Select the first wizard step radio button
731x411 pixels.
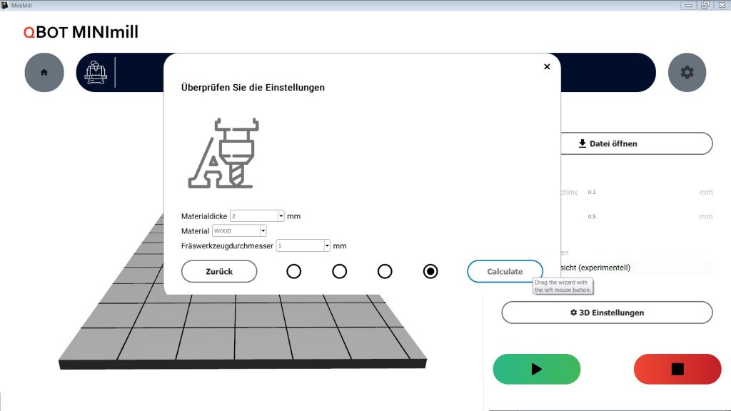pyautogui.click(x=293, y=271)
